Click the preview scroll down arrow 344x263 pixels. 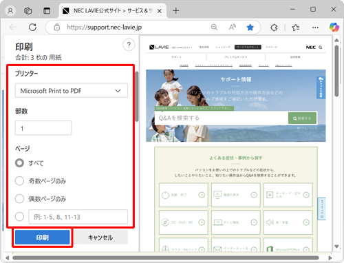click(x=336, y=246)
